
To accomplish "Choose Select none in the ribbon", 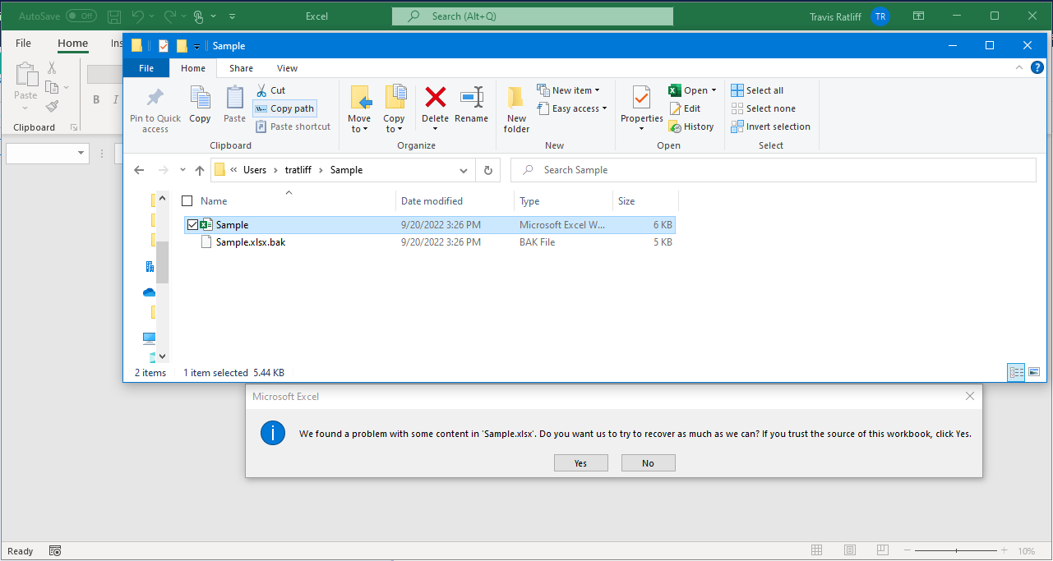I will click(764, 108).
